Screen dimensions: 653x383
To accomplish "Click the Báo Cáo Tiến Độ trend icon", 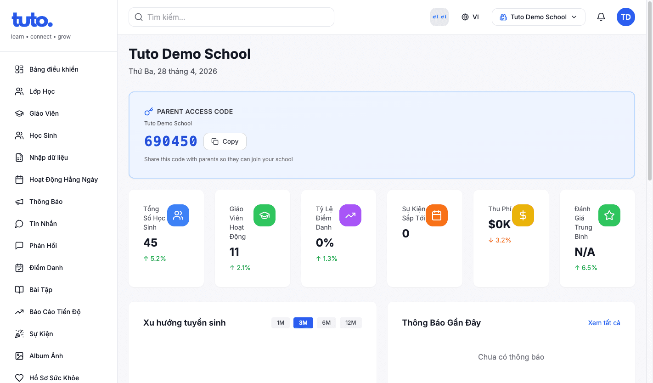I will click(19, 312).
